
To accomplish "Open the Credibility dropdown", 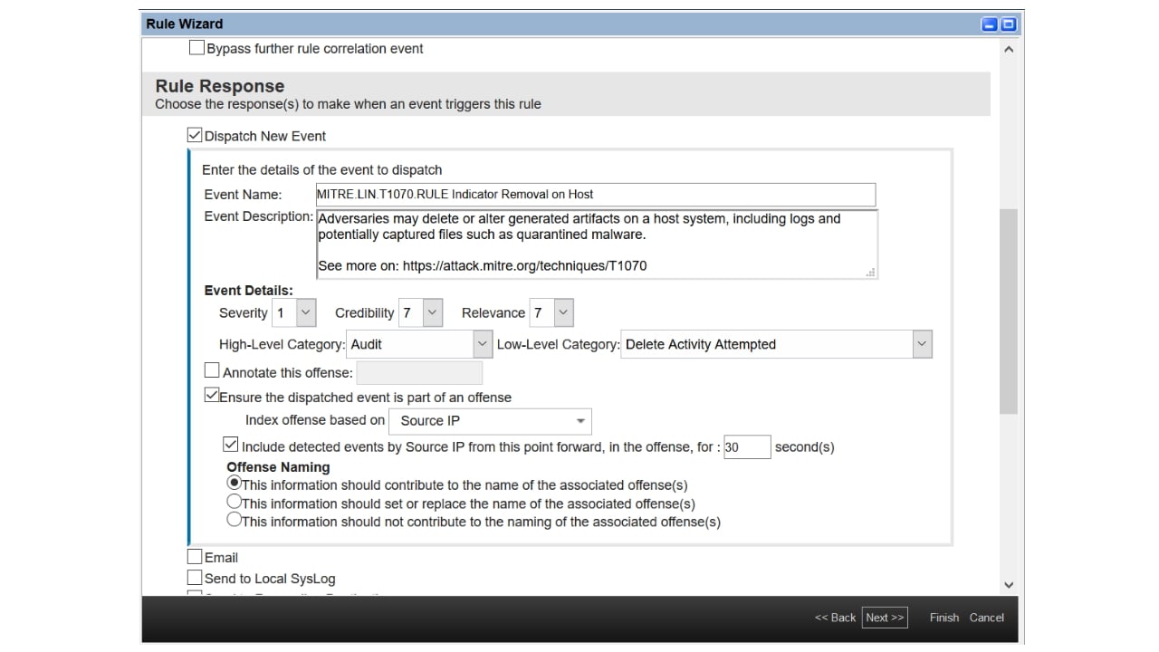I will tap(430, 312).
